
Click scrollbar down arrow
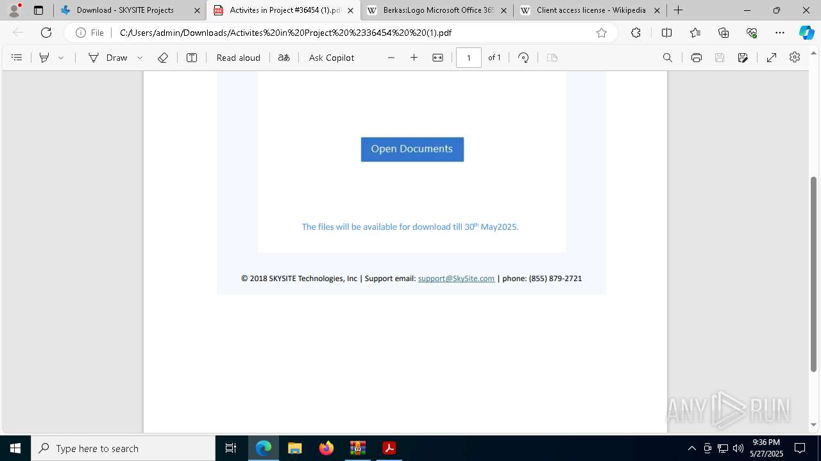[814, 425]
